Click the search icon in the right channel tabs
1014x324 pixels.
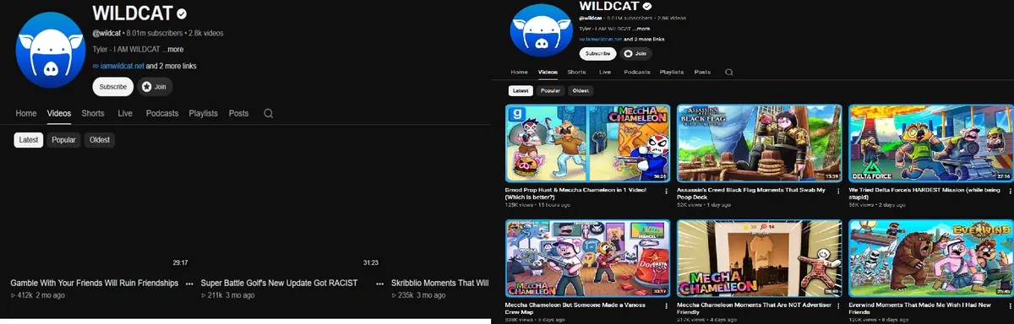point(728,73)
